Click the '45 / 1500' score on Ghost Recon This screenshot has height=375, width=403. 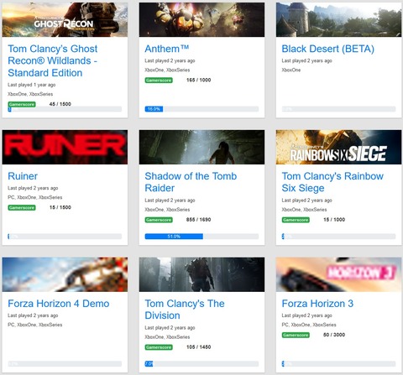pos(60,104)
